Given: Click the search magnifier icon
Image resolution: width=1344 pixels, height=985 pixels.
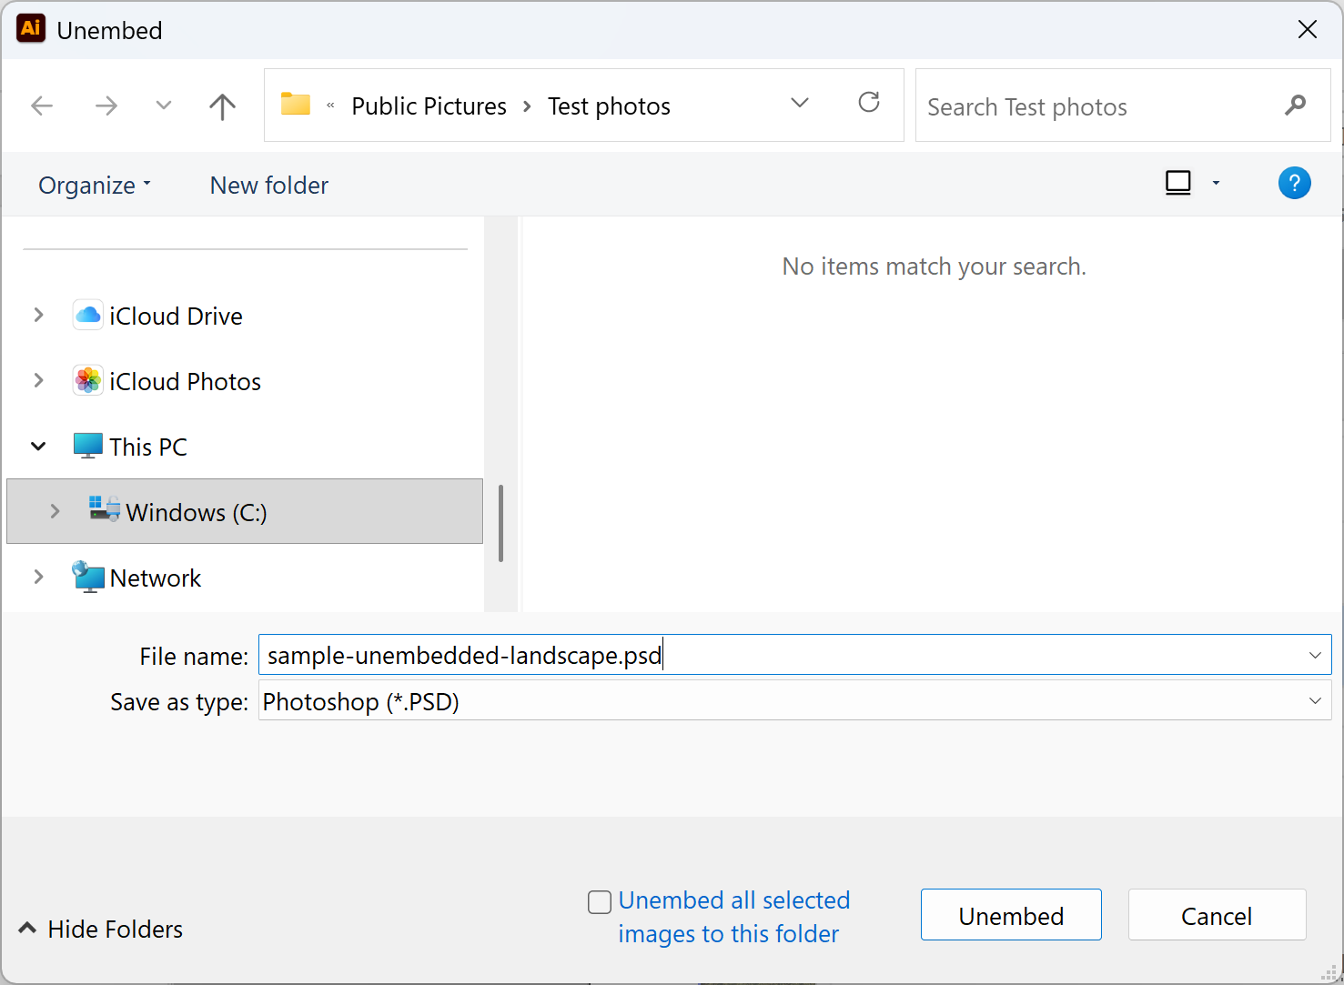Looking at the screenshot, I should tap(1295, 106).
